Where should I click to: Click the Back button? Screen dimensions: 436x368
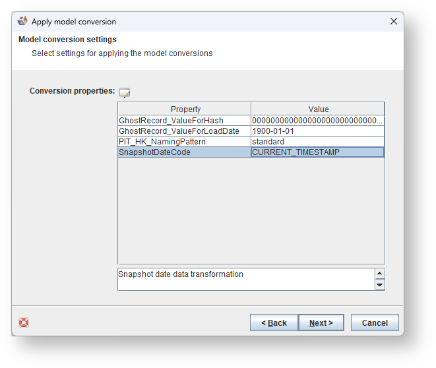[x=274, y=322]
